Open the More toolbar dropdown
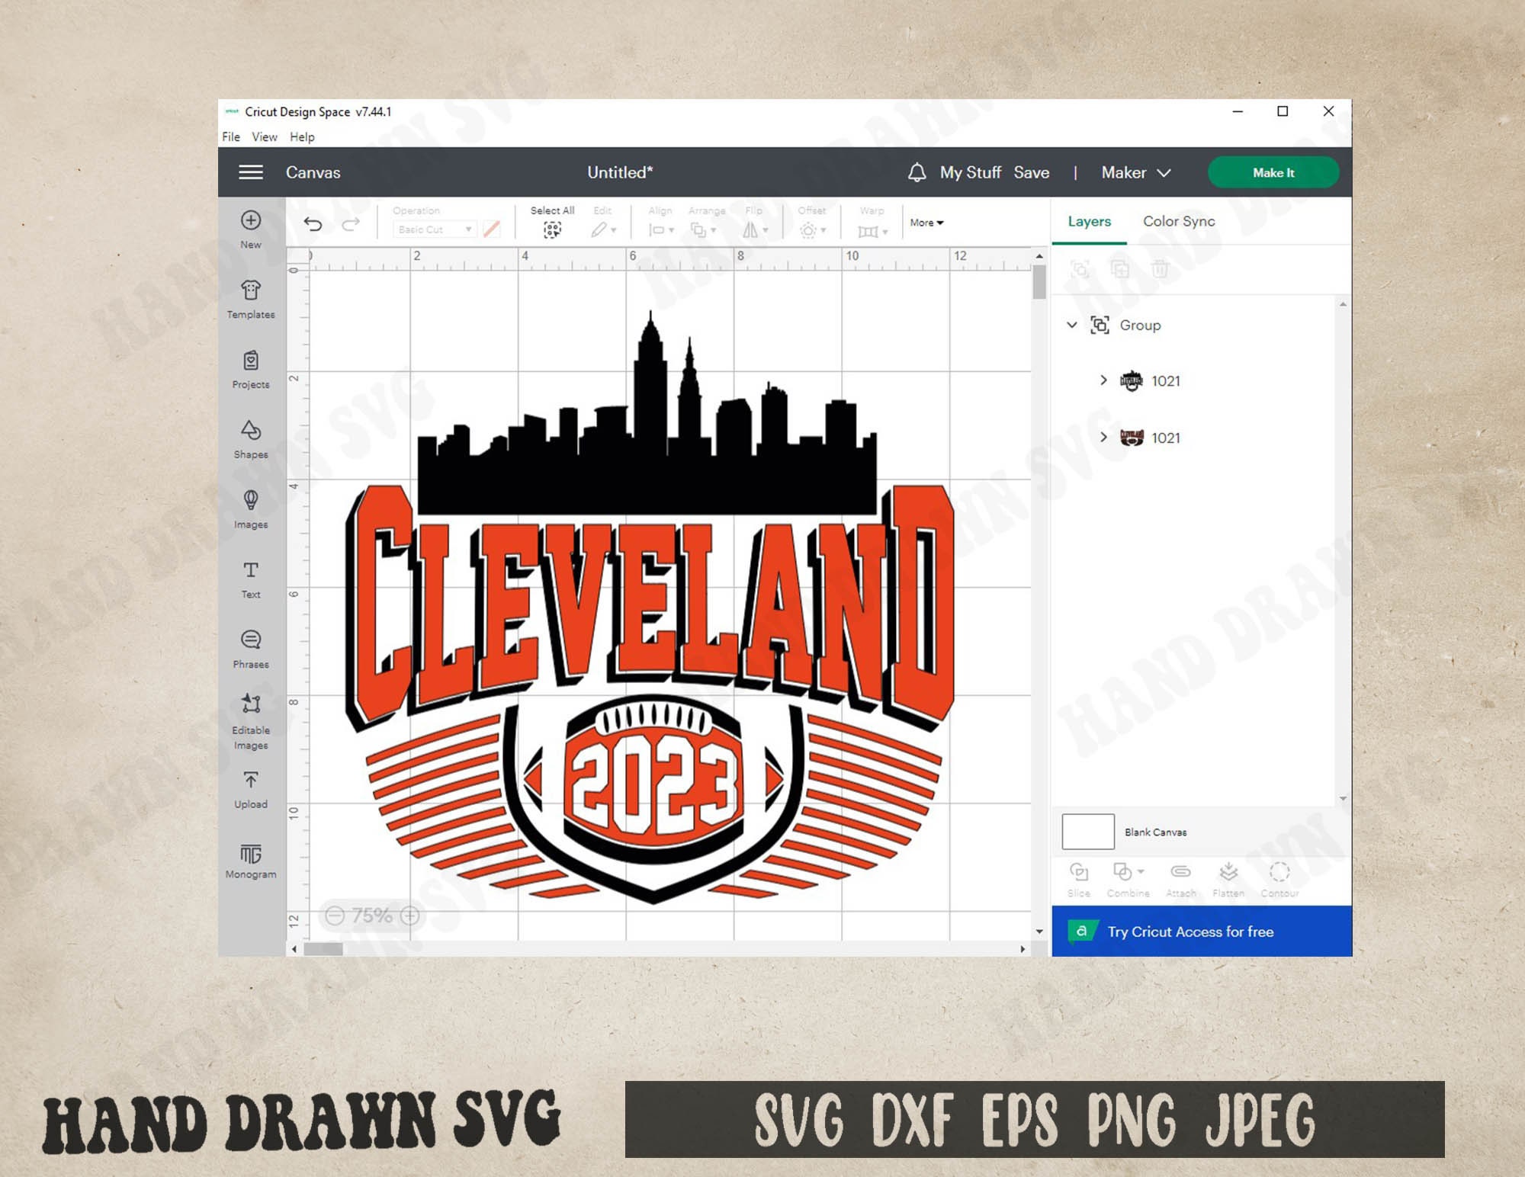This screenshot has height=1177, width=1525. pyautogui.click(x=926, y=223)
